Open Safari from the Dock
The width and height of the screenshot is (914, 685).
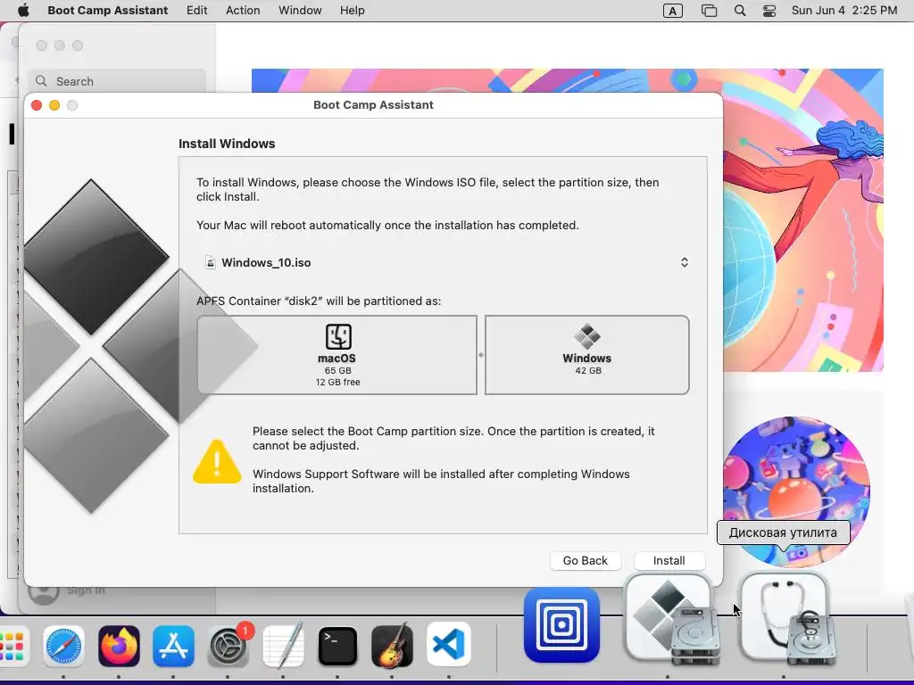(63, 646)
